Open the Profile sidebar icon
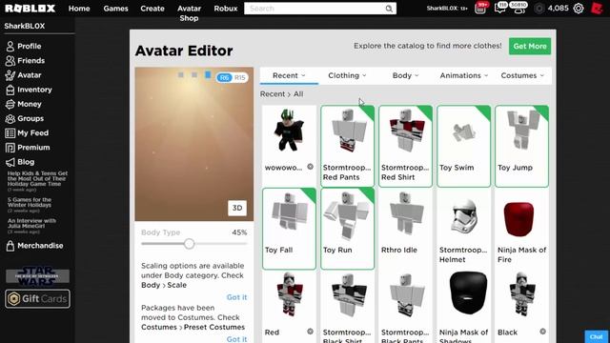The height and width of the screenshot is (343, 610). click(x=10, y=47)
